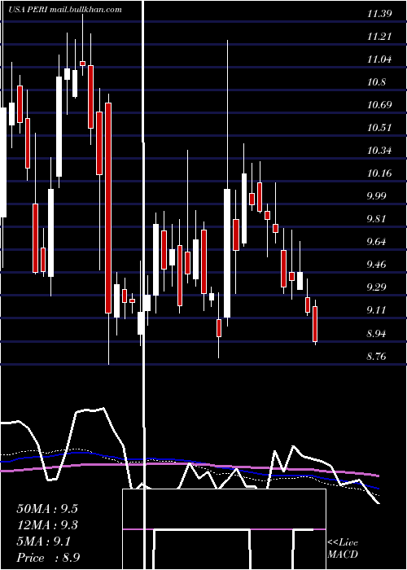This screenshot has height=570, width=407.
Task: Select the 10.34 price axis label
Action: click(x=379, y=151)
